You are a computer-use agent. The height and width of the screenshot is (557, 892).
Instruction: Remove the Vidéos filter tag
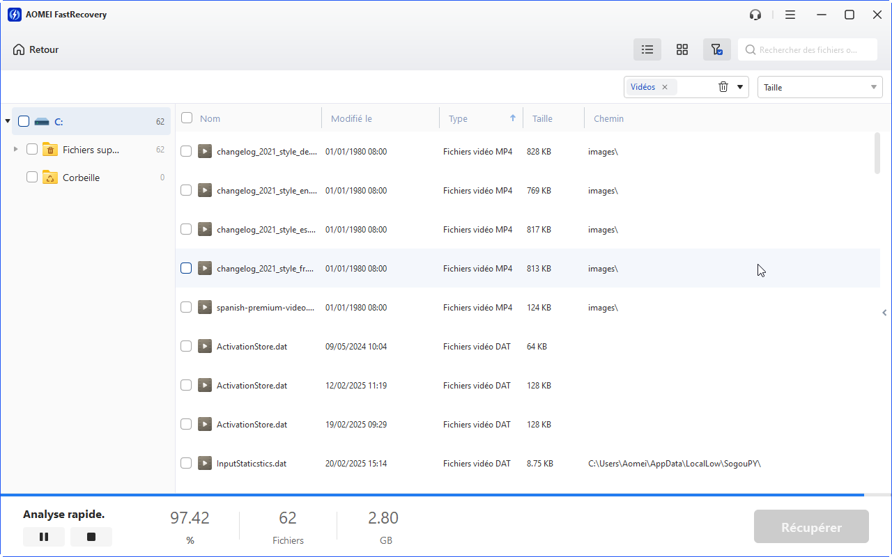[665, 87]
